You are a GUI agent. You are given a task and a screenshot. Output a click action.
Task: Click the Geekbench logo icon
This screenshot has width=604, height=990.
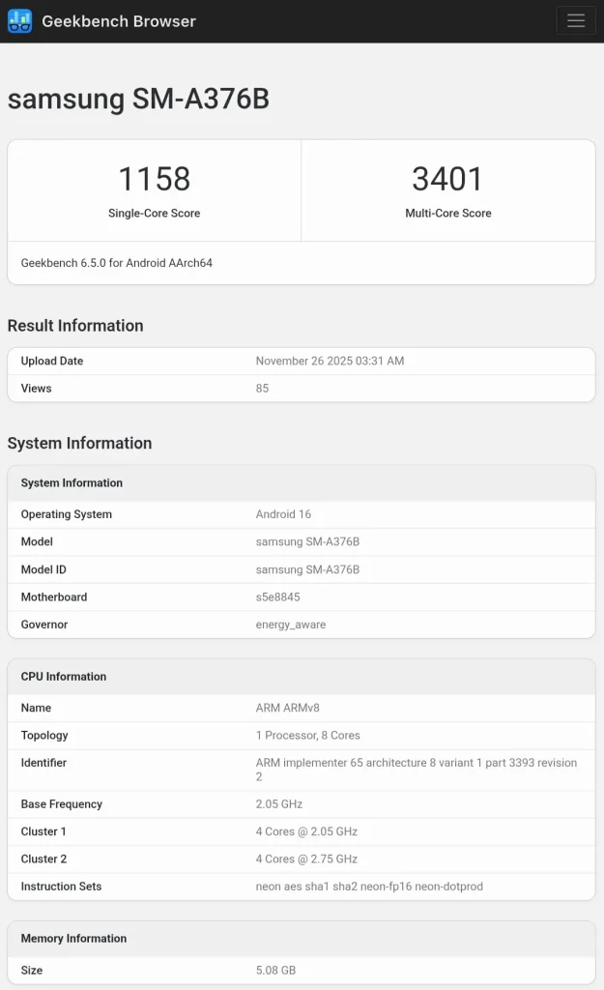(x=19, y=20)
